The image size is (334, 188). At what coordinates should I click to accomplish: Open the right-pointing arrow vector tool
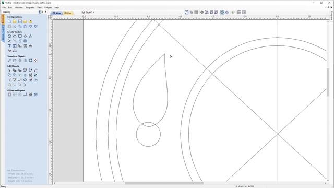(x=25, y=80)
